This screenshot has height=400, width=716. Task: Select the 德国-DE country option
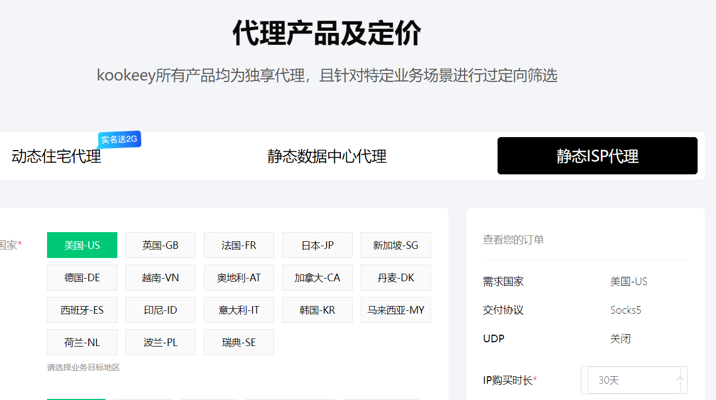(82, 277)
